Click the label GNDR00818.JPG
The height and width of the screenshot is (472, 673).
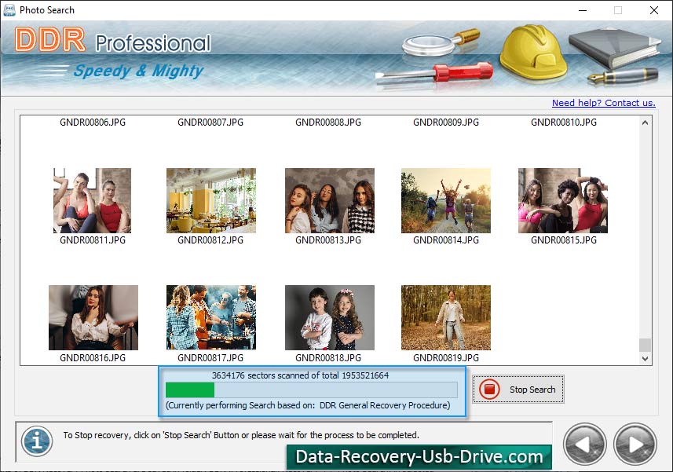coord(328,358)
